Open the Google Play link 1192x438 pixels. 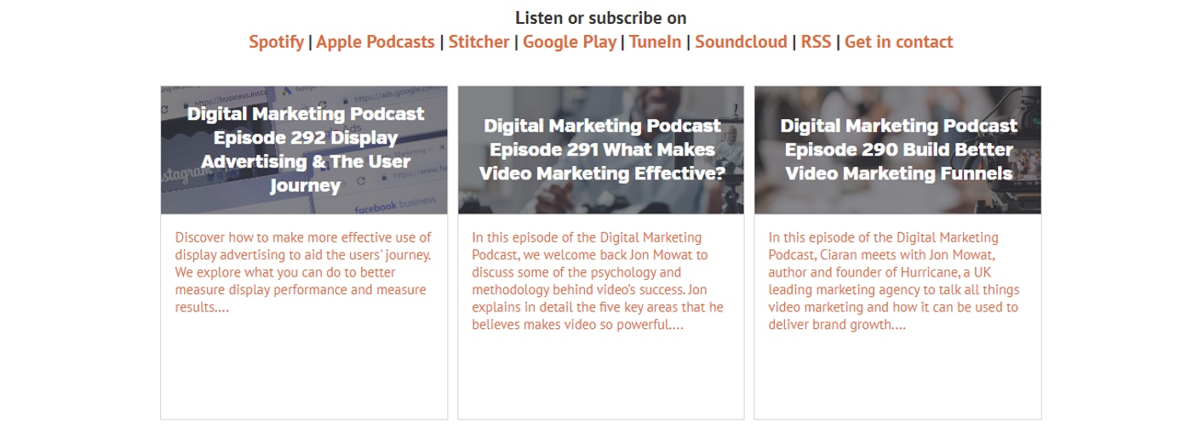[x=570, y=42]
